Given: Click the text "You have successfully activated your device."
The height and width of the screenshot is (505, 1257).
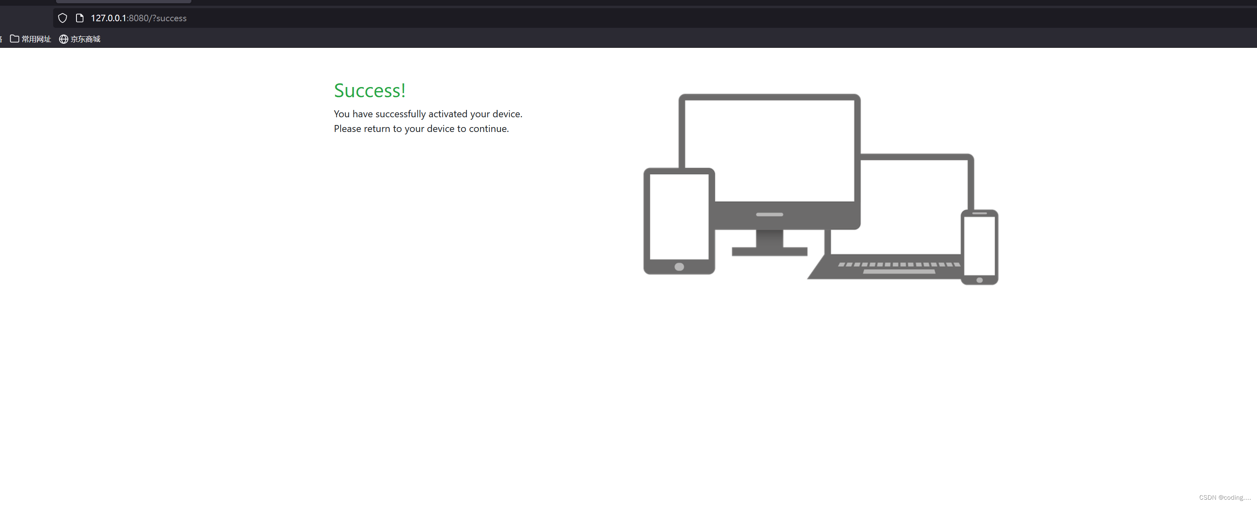Looking at the screenshot, I should pos(428,114).
